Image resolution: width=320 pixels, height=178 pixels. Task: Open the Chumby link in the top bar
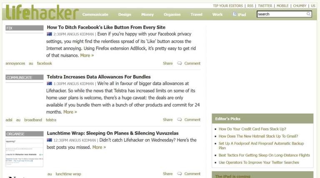pyautogui.click(x=300, y=6)
